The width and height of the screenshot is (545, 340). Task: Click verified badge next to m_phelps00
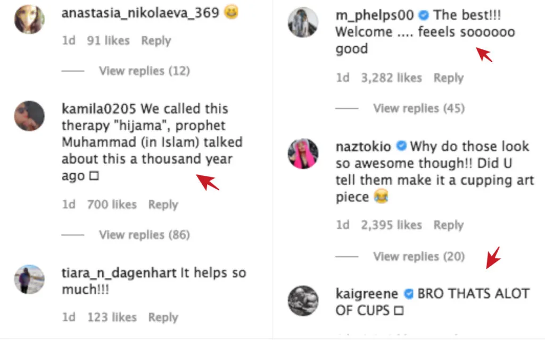pyautogui.click(x=424, y=15)
